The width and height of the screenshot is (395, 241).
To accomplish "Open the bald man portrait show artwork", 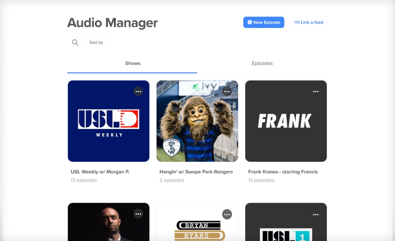I will point(109,222).
